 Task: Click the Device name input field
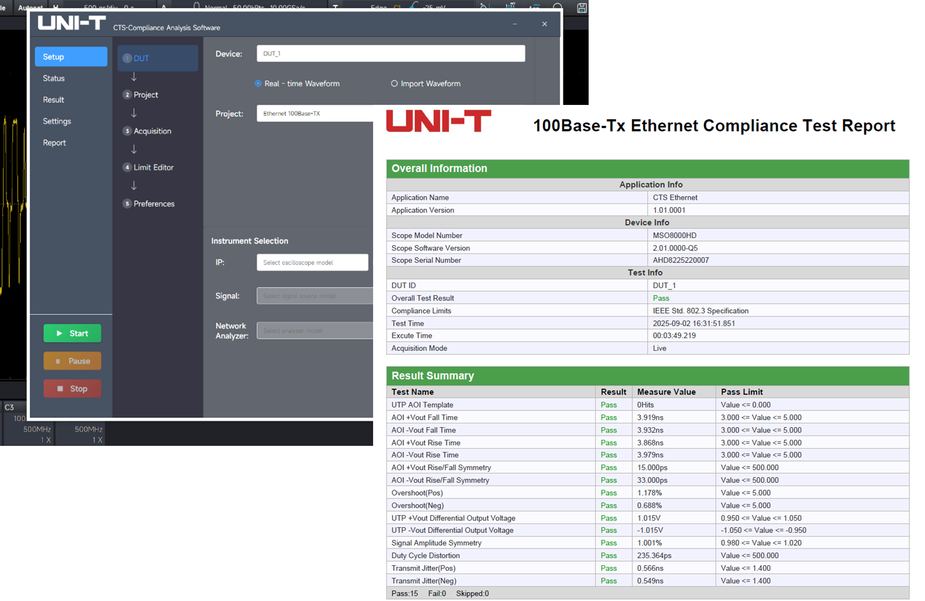tap(391, 53)
